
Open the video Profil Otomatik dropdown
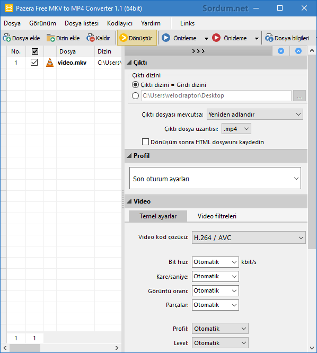(x=220, y=329)
